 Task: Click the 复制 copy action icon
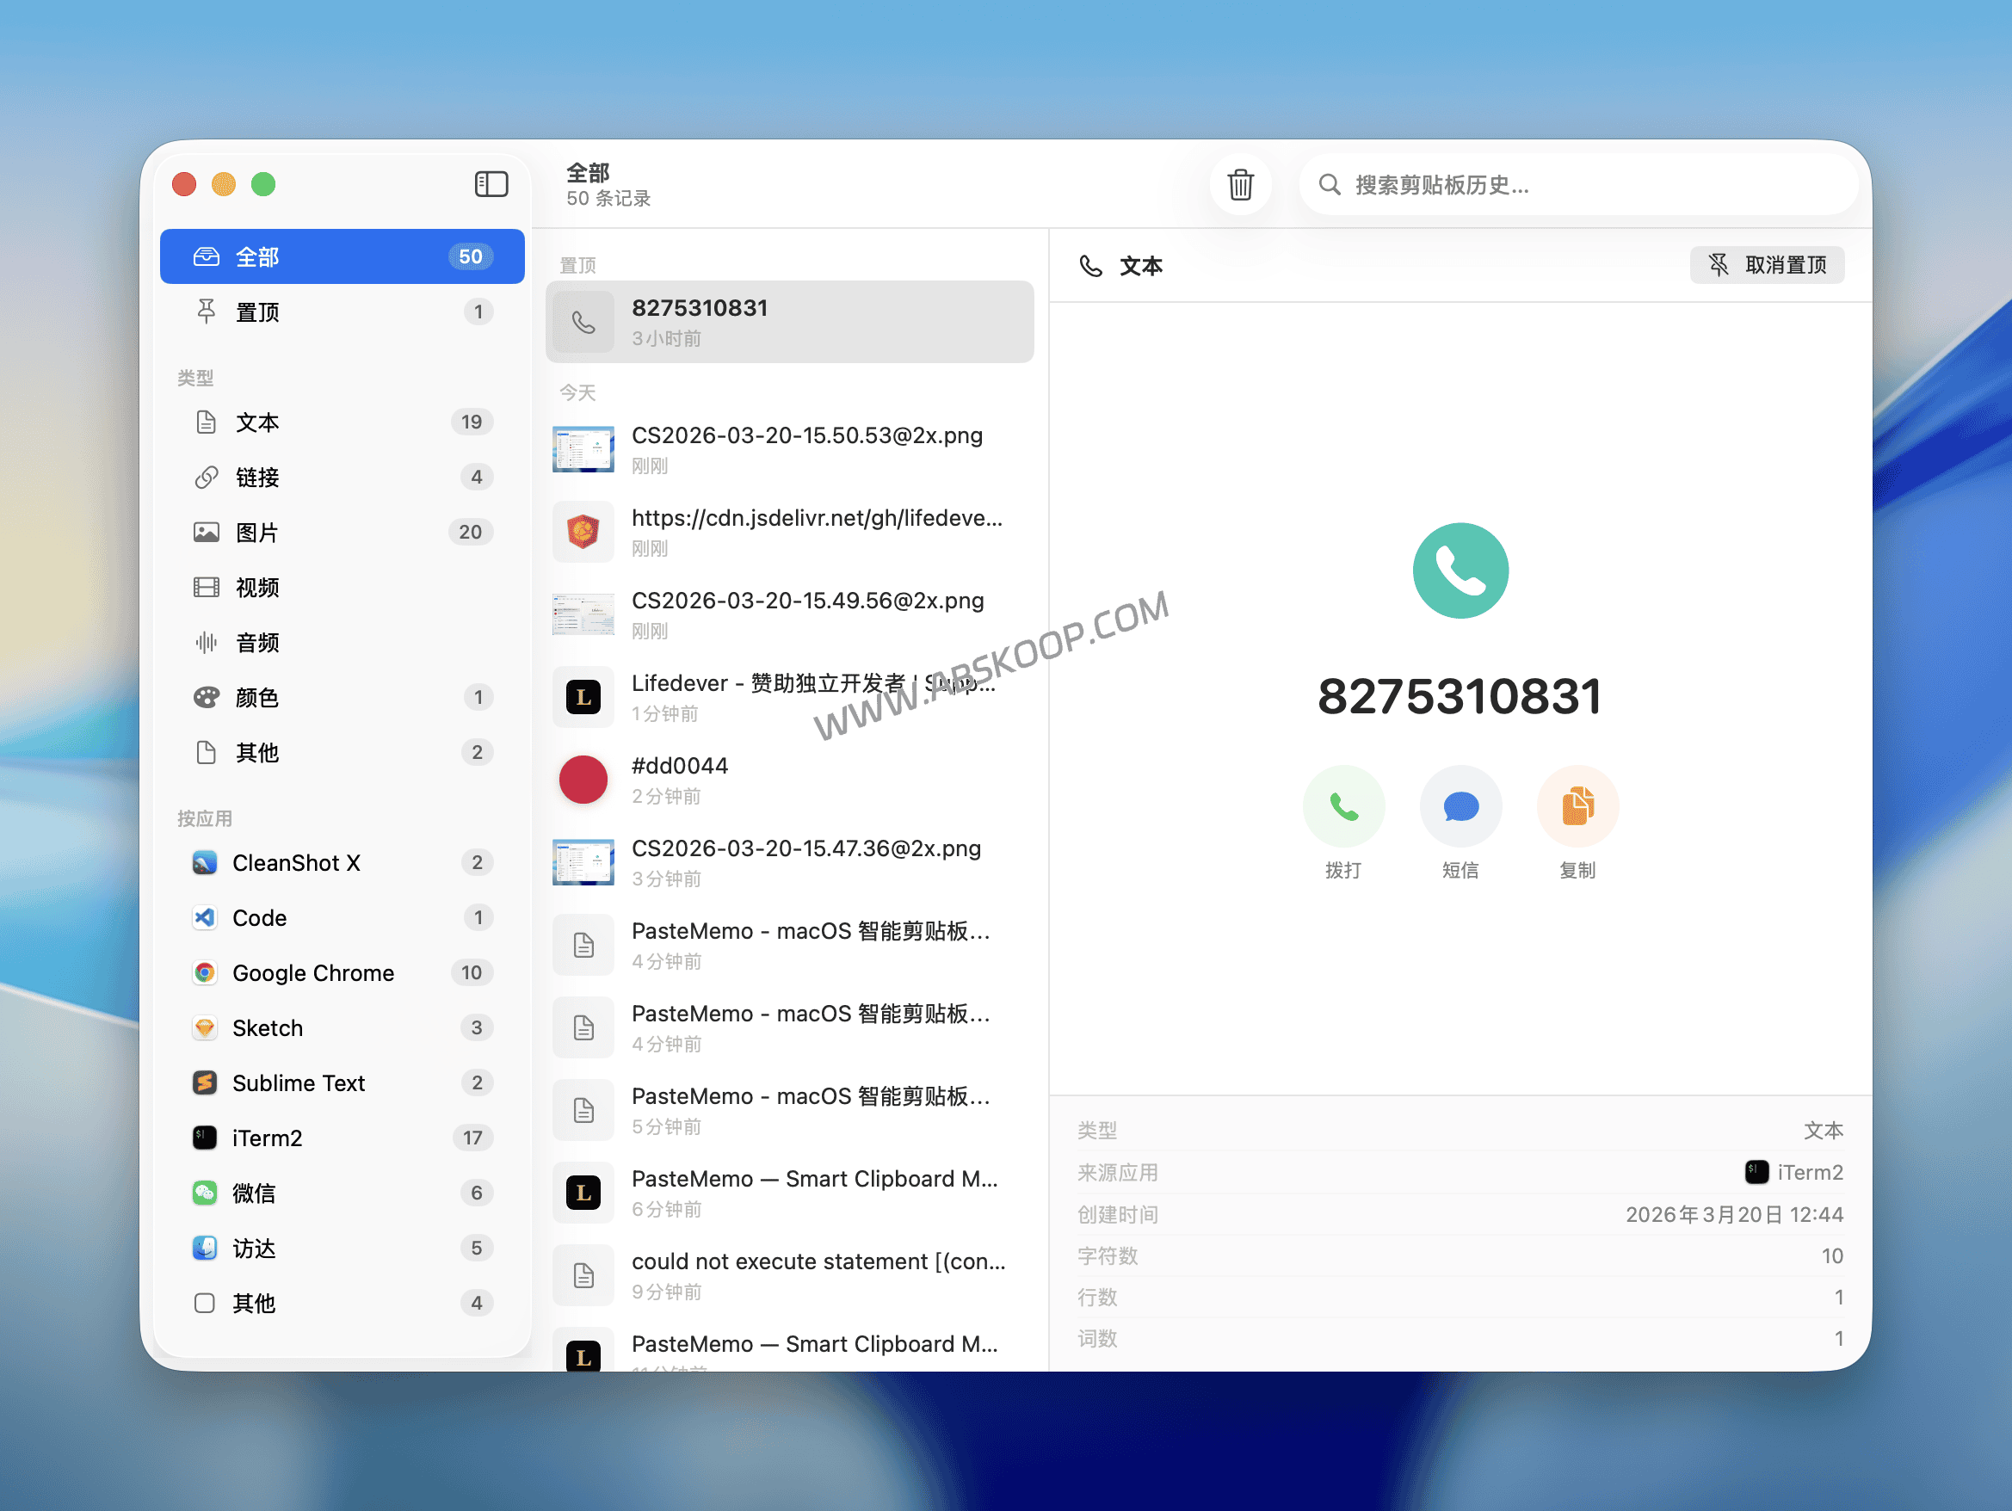1577,805
